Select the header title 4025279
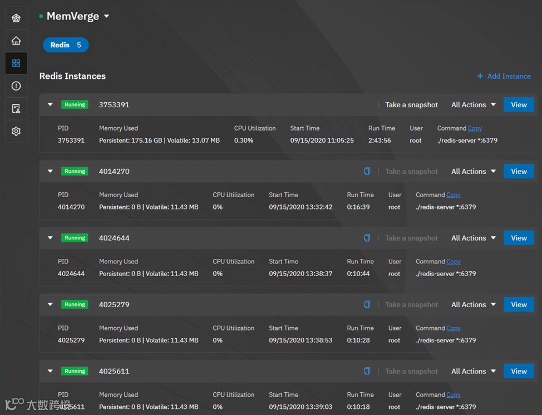 (114, 304)
